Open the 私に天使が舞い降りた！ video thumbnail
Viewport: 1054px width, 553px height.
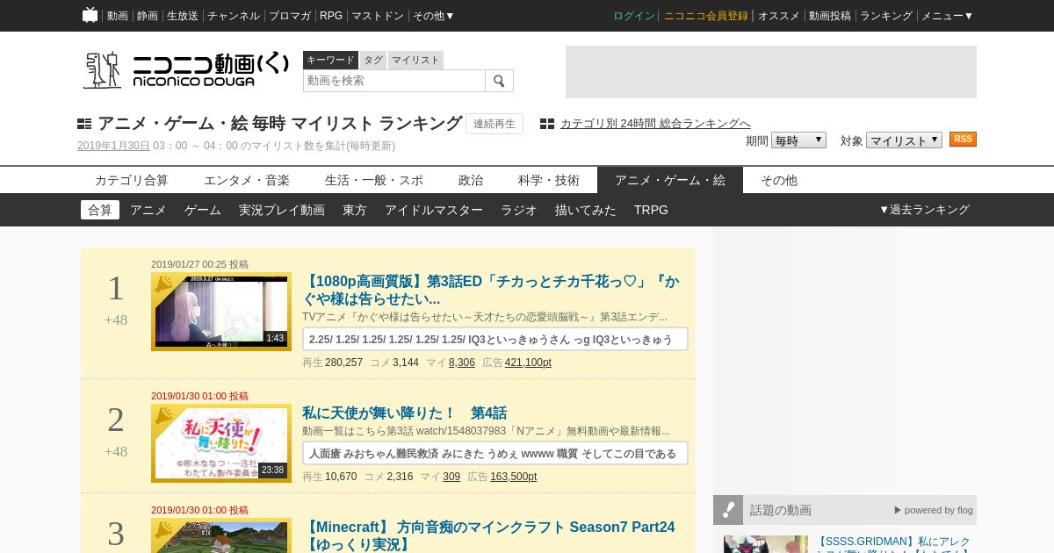tap(221, 443)
